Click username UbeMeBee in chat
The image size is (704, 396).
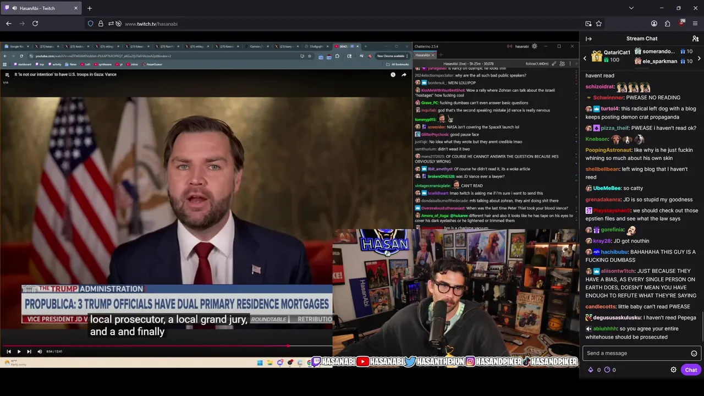[607, 189]
